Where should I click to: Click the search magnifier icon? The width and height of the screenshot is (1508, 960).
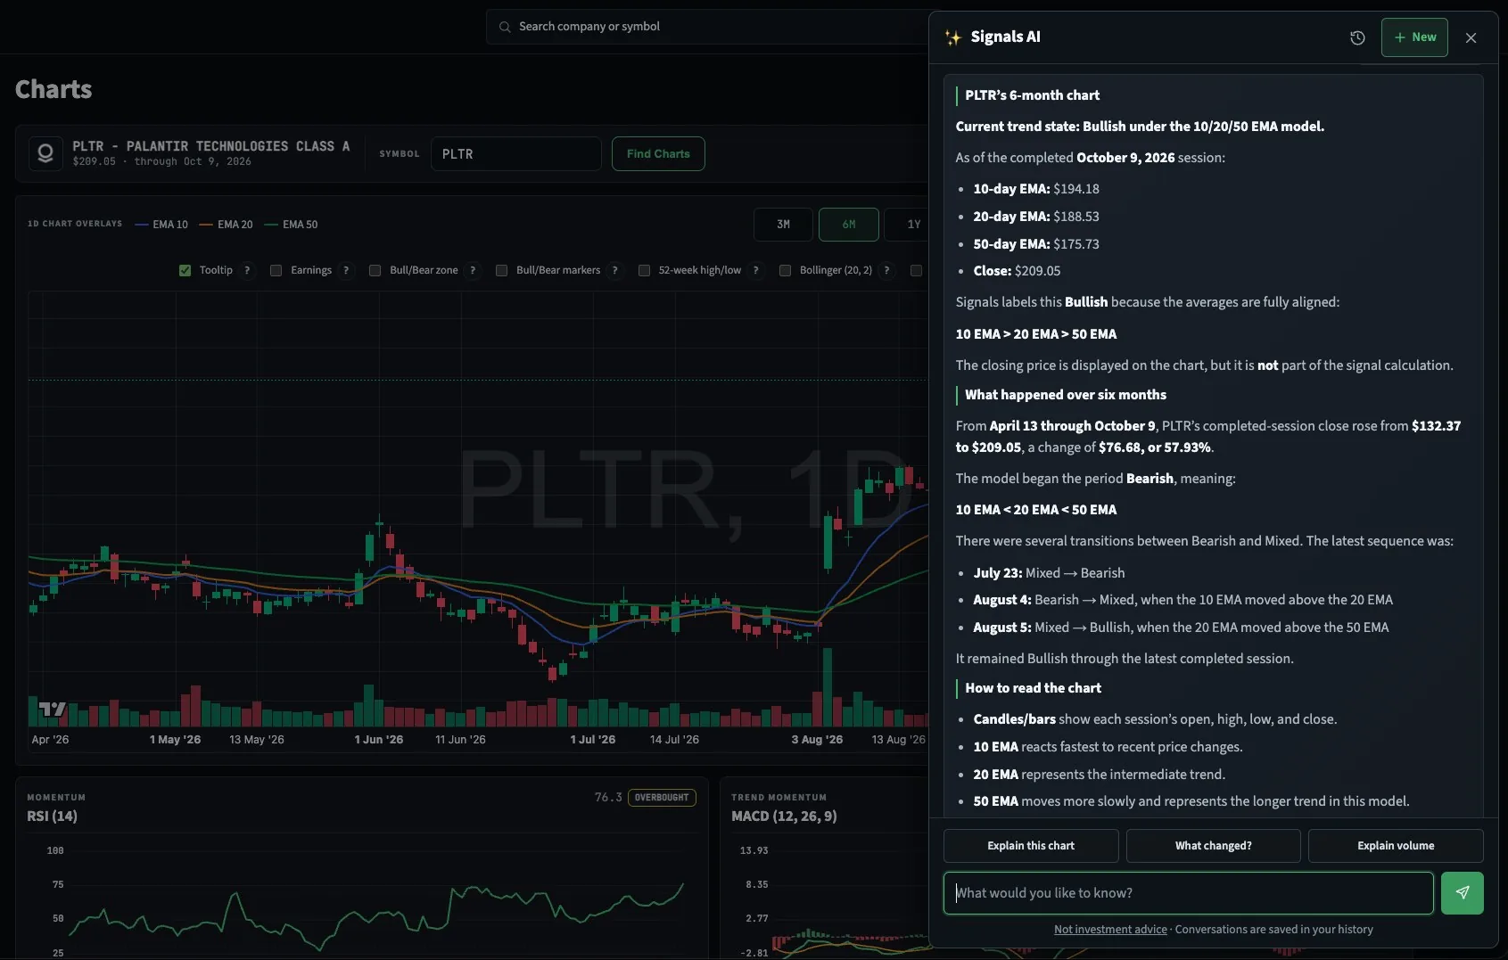pyautogui.click(x=505, y=27)
